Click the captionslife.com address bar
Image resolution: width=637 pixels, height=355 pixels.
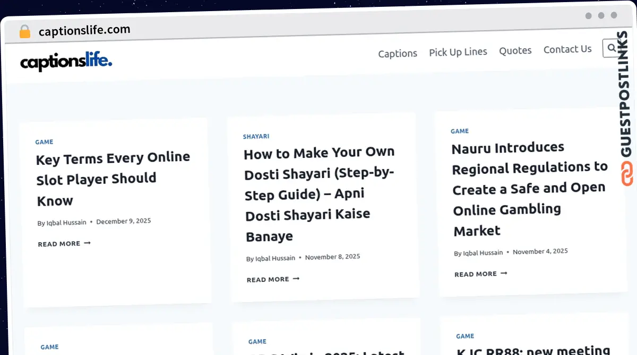coord(84,31)
